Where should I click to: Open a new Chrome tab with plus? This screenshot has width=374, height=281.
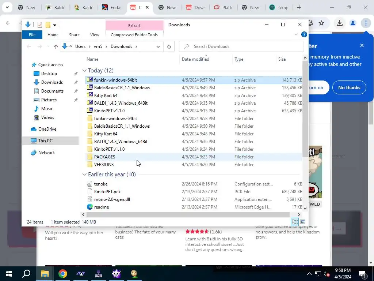(x=299, y=7)
